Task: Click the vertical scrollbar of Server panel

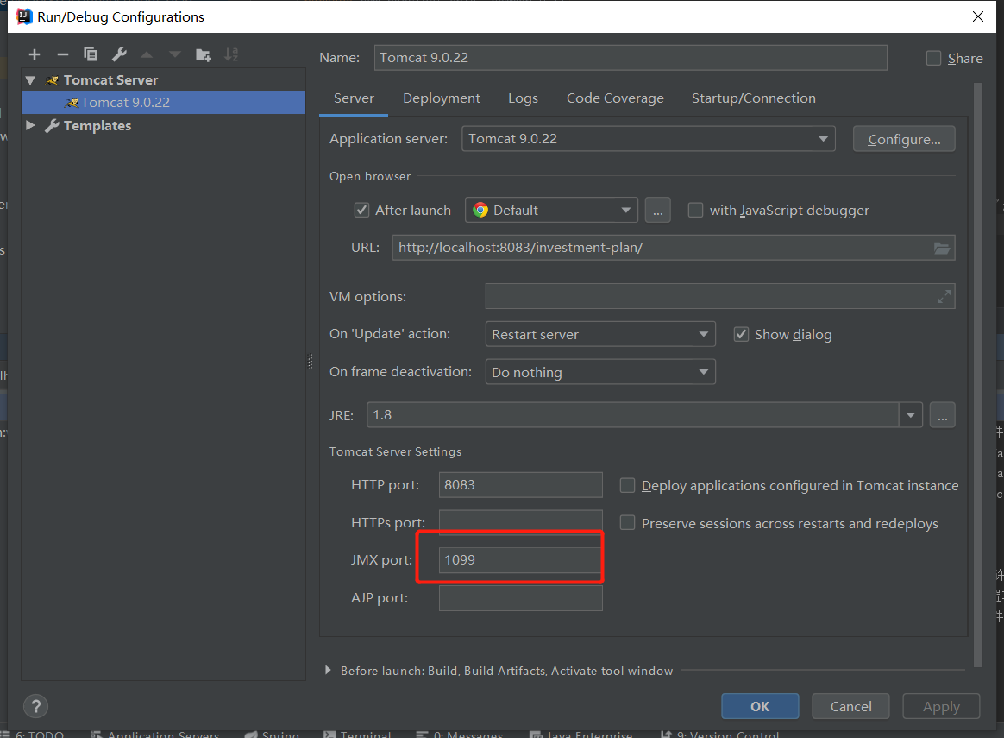Action: 977,375
